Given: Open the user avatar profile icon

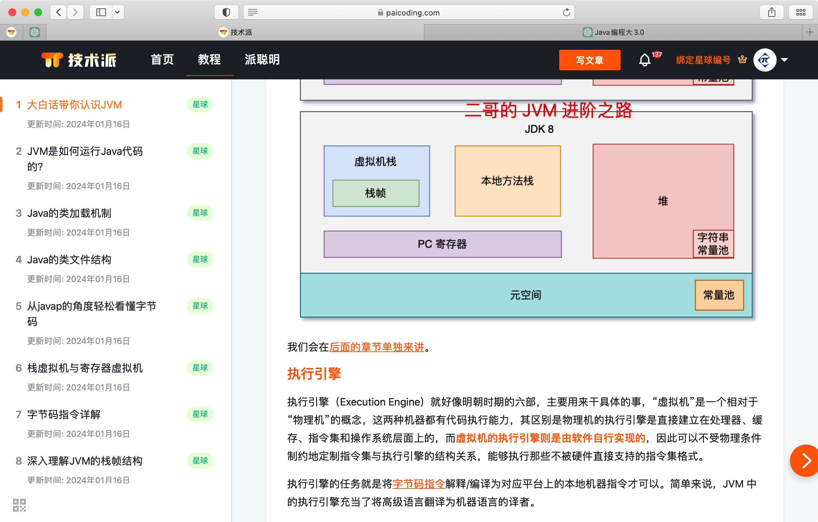Looking at the screenshot, I should tap(764, 60).
